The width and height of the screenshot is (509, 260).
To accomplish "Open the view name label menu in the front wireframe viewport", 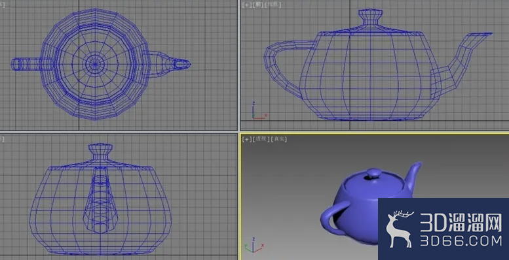I will tap(258, 5).
